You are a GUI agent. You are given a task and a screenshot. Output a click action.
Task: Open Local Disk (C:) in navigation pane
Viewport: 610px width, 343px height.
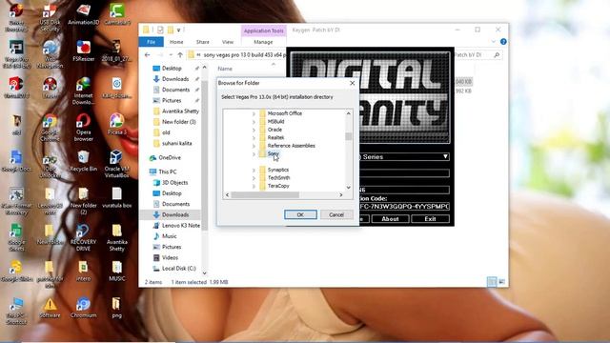[179, 269]
